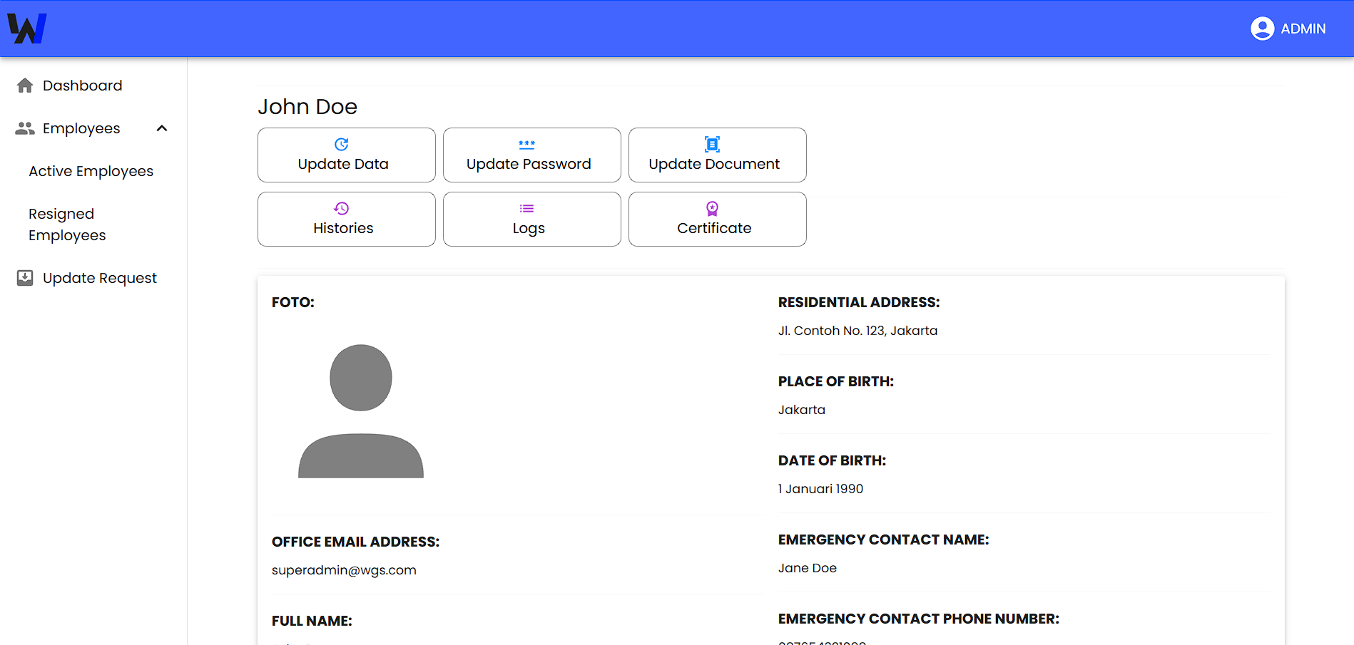The width and height of the screenshot is (1354, 645).
Task: Click the clock icon on Histories
Action: pos(342,208)
